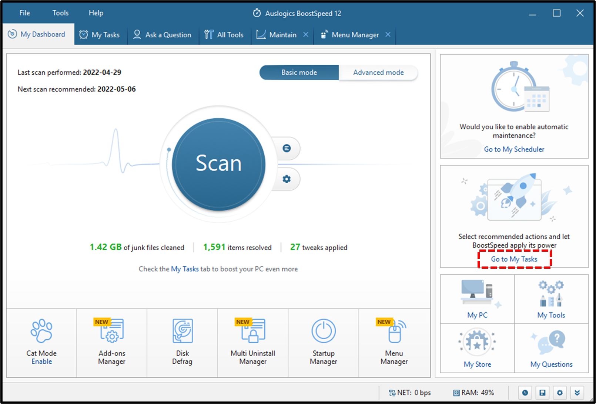The image size is (596, 404).
Task: Open the Ask a Question tab
Action: pos(163,35)
